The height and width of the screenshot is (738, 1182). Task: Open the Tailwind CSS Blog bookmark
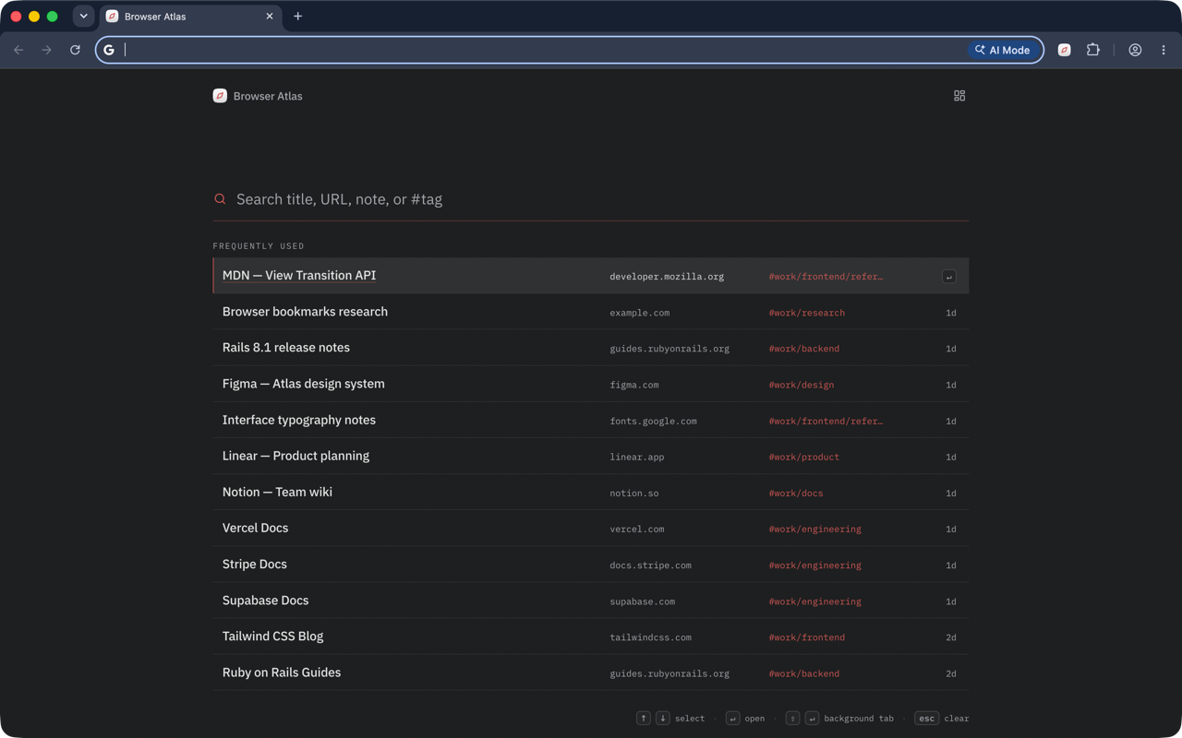[x=591, y=636]
